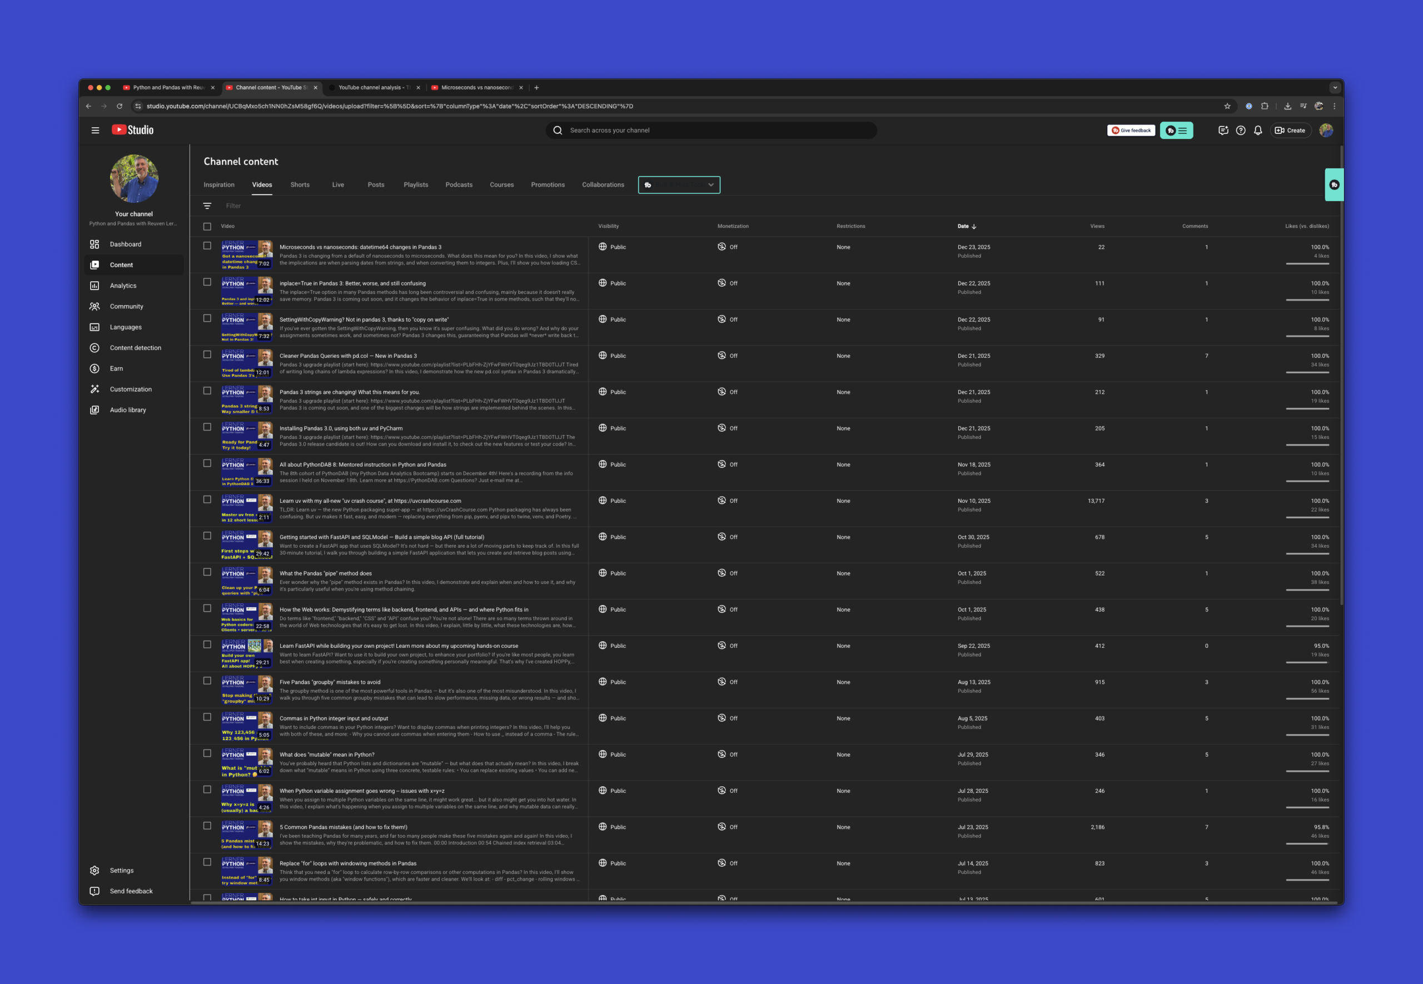Open the Help question mark icon
This screenshot has height=984, width=1423.
tap(1241, 130)
